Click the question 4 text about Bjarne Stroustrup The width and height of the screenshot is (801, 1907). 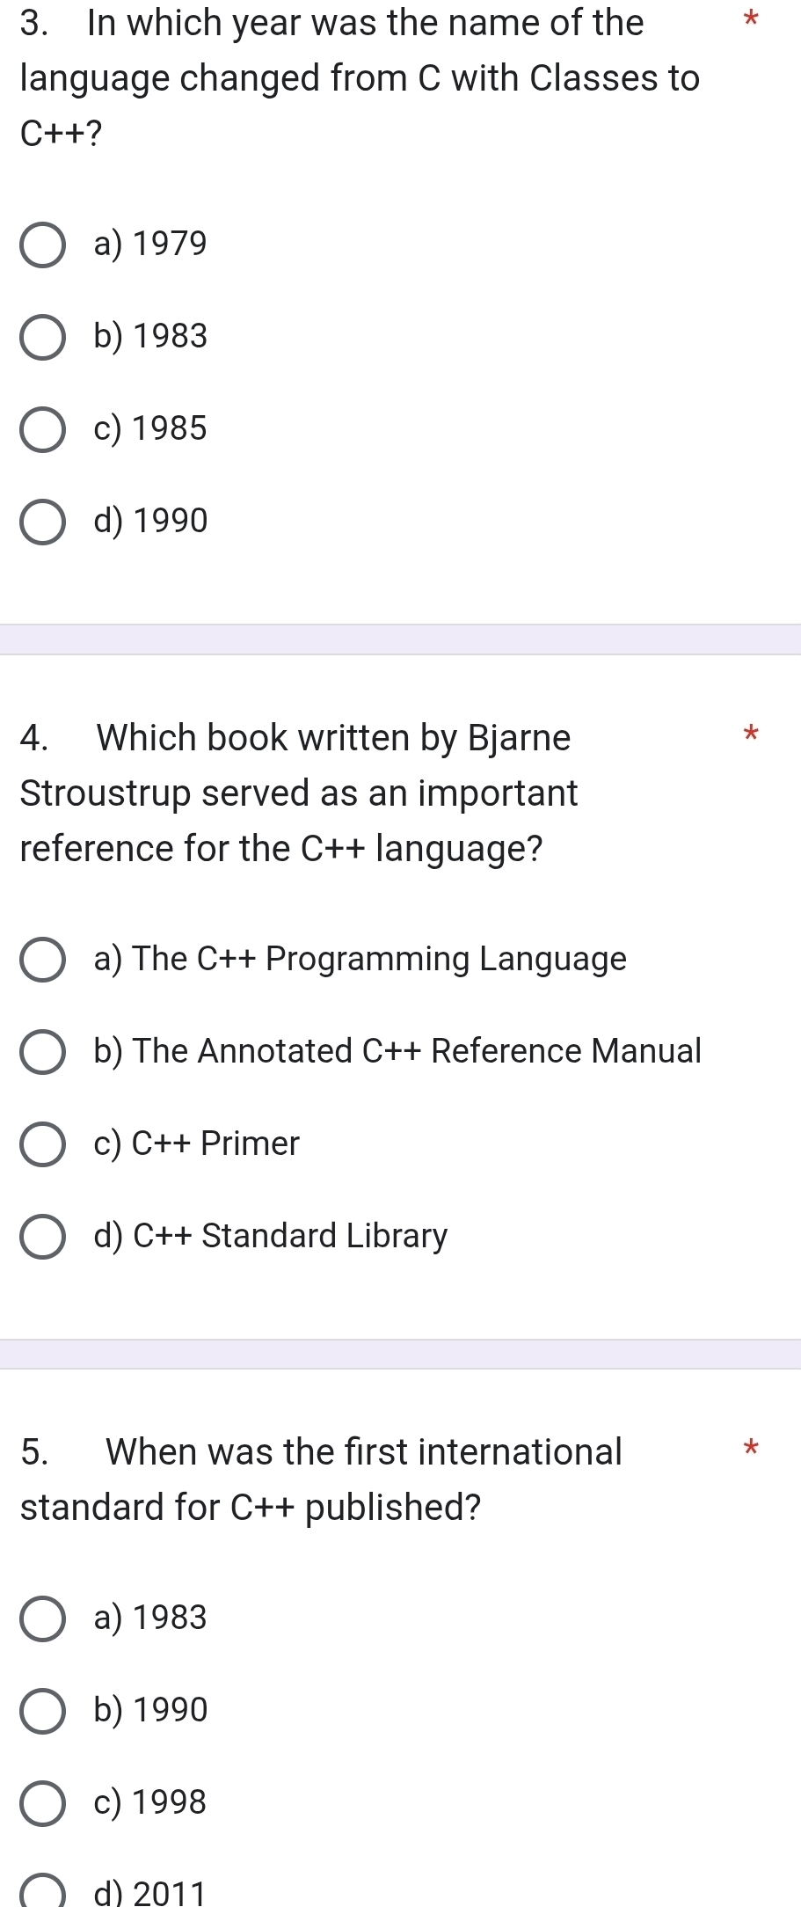[299, 793]
